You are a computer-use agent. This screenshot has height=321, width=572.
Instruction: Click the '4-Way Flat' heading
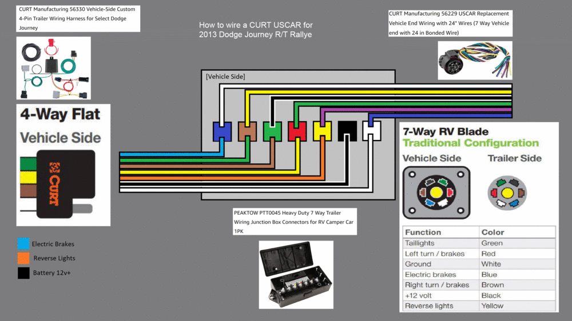click(60, 114)
